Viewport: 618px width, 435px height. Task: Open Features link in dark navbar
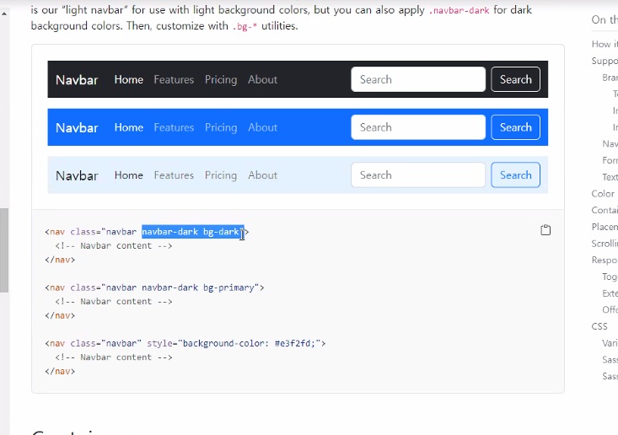pos(174,79)
